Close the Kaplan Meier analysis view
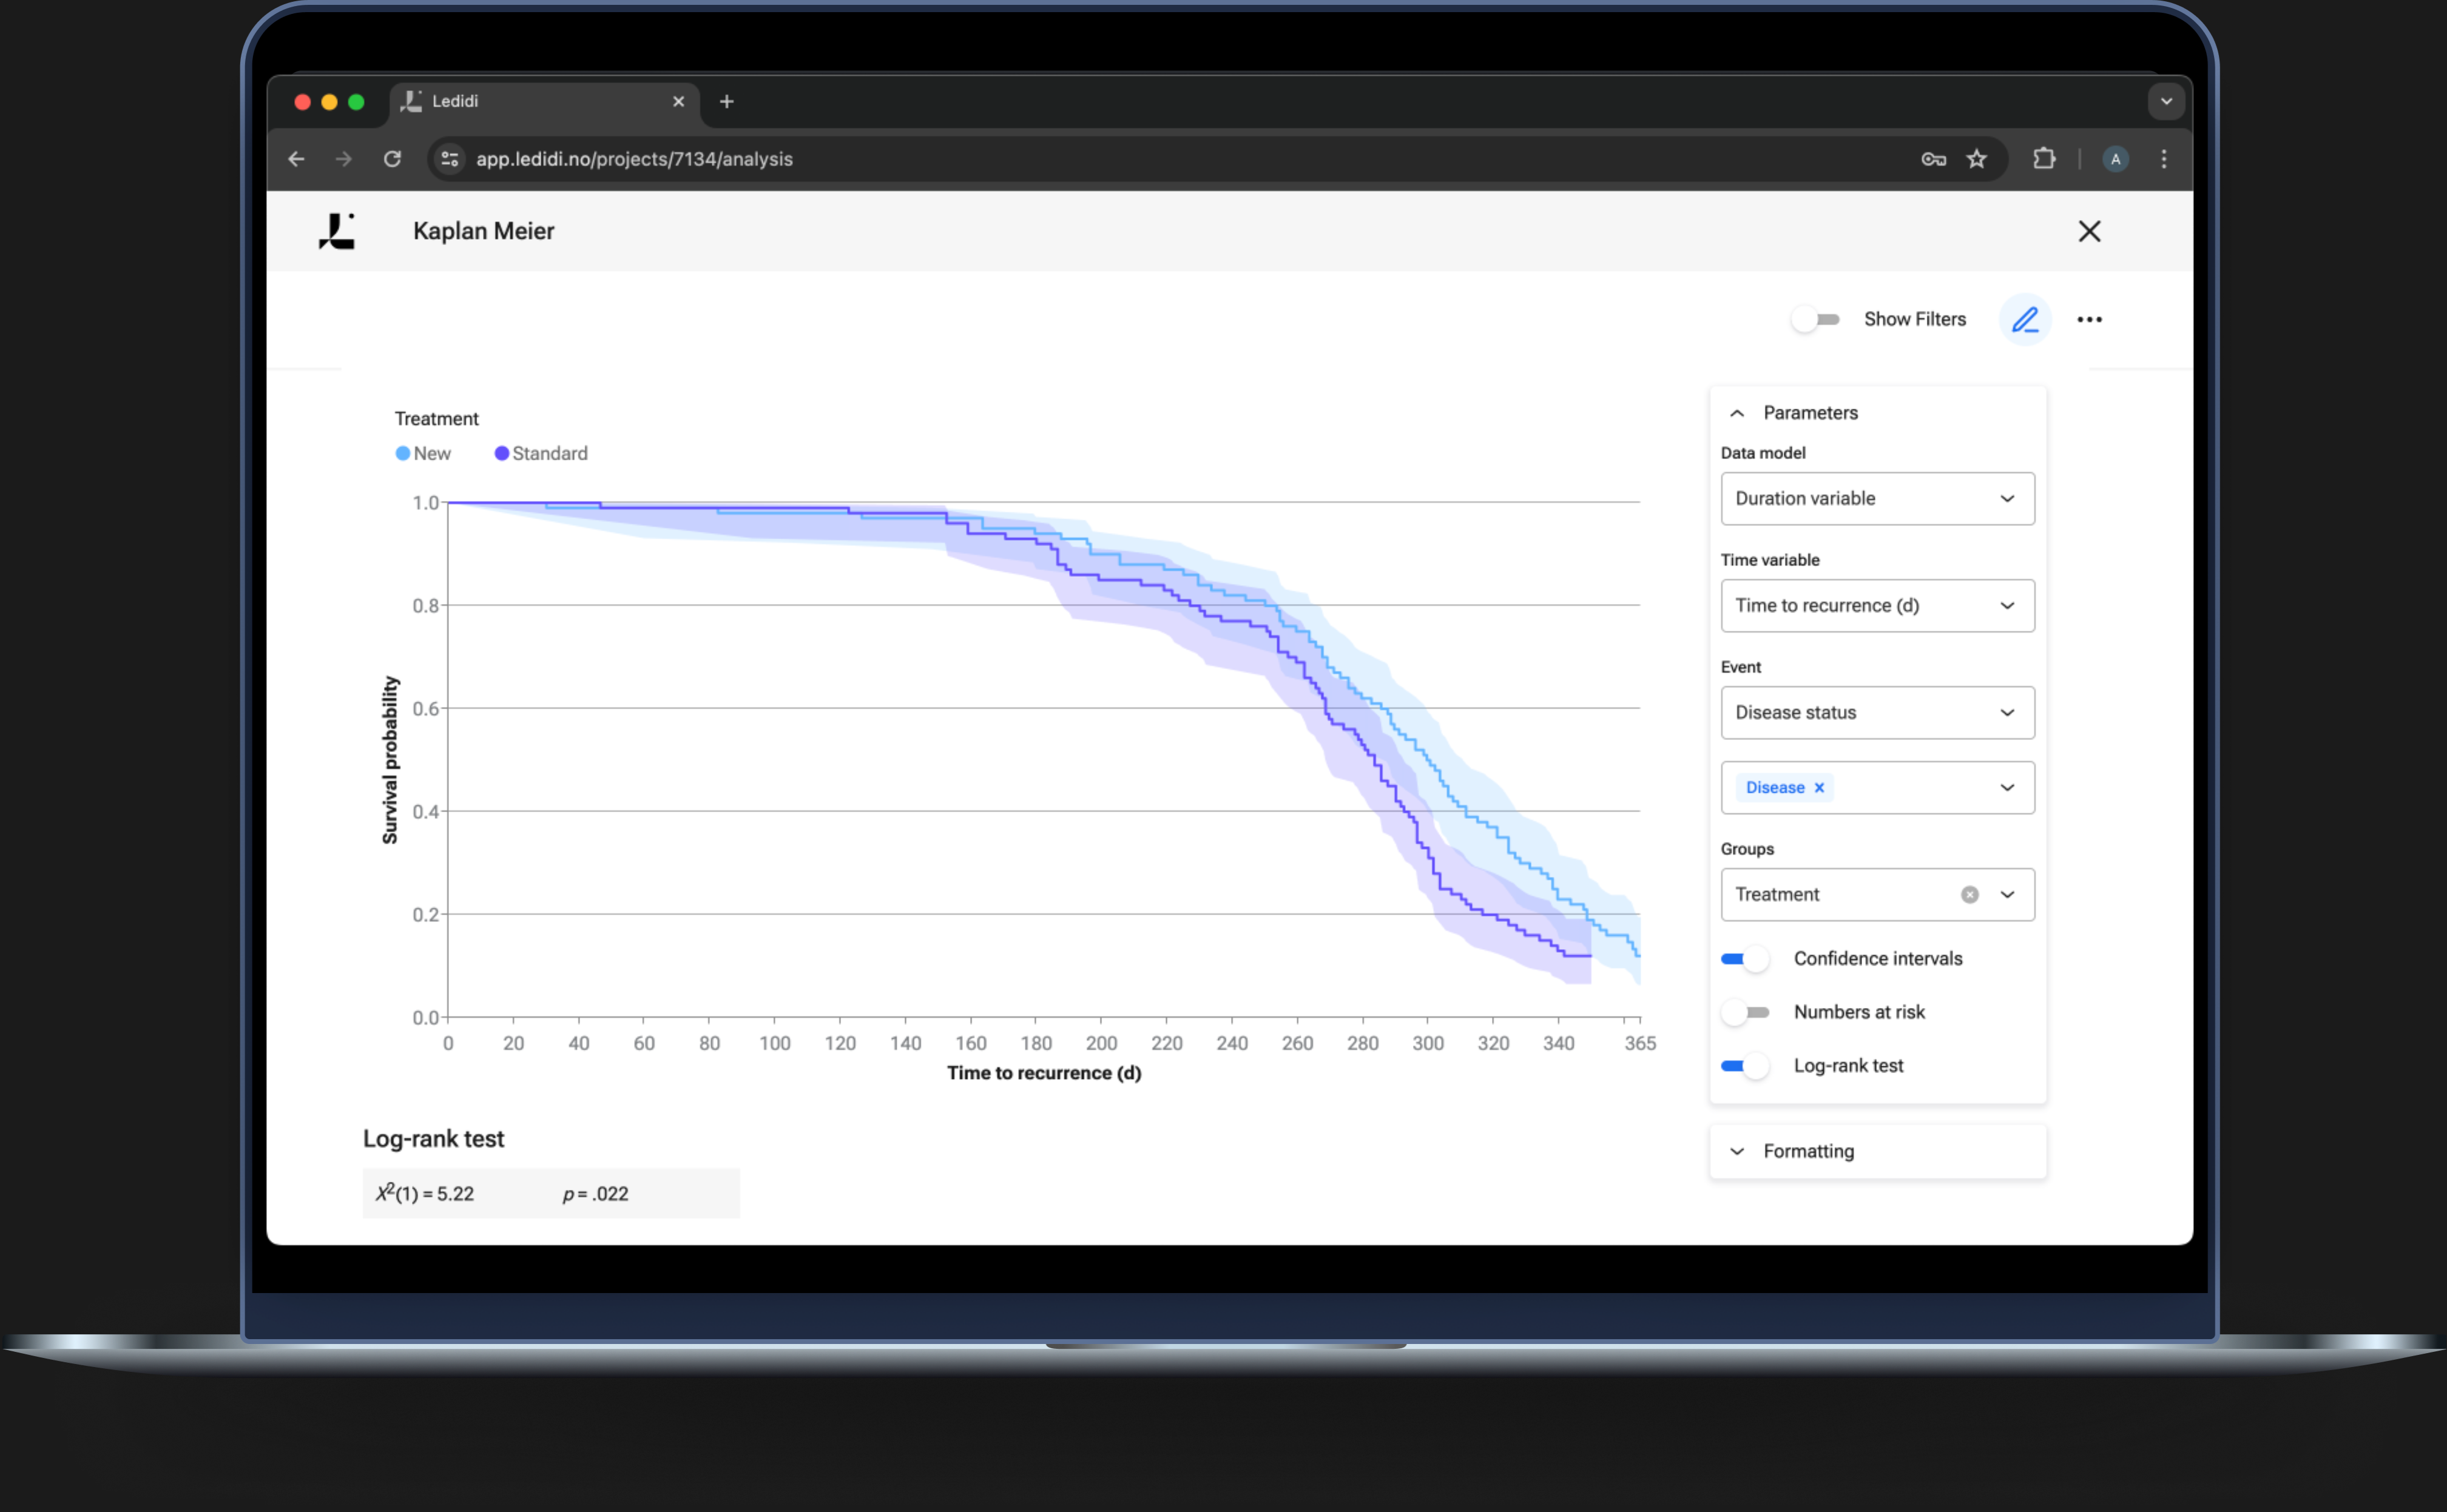Viewport: 2447px width, 1512px height. [x=2089, y=231]
